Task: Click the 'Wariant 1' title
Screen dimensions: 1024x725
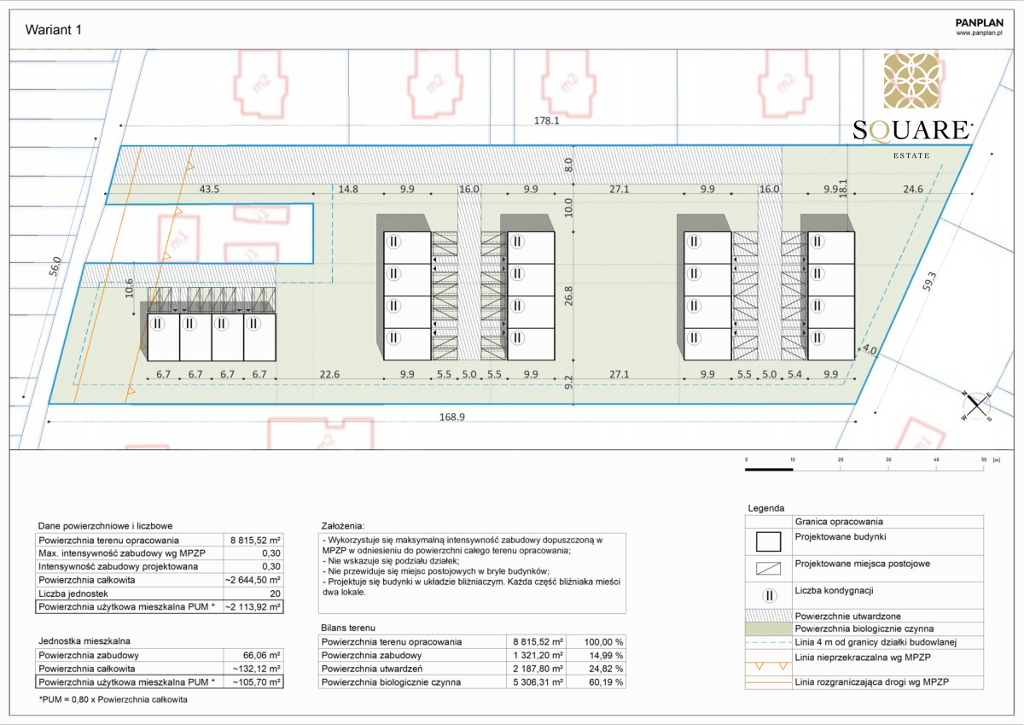Action: point(53,30)
